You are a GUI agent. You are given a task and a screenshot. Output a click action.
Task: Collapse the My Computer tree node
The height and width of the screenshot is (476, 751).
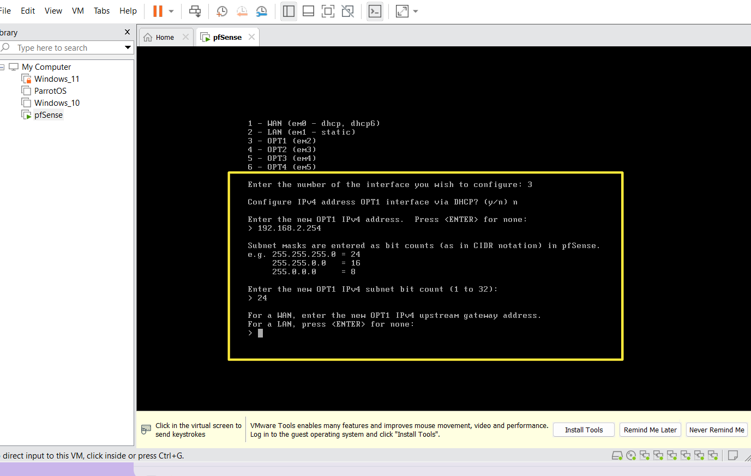click(x=2, y=67)
